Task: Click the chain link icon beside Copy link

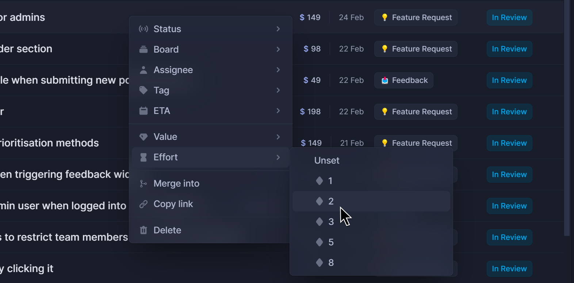Action: pyautogui.click(x=143, y=204)
